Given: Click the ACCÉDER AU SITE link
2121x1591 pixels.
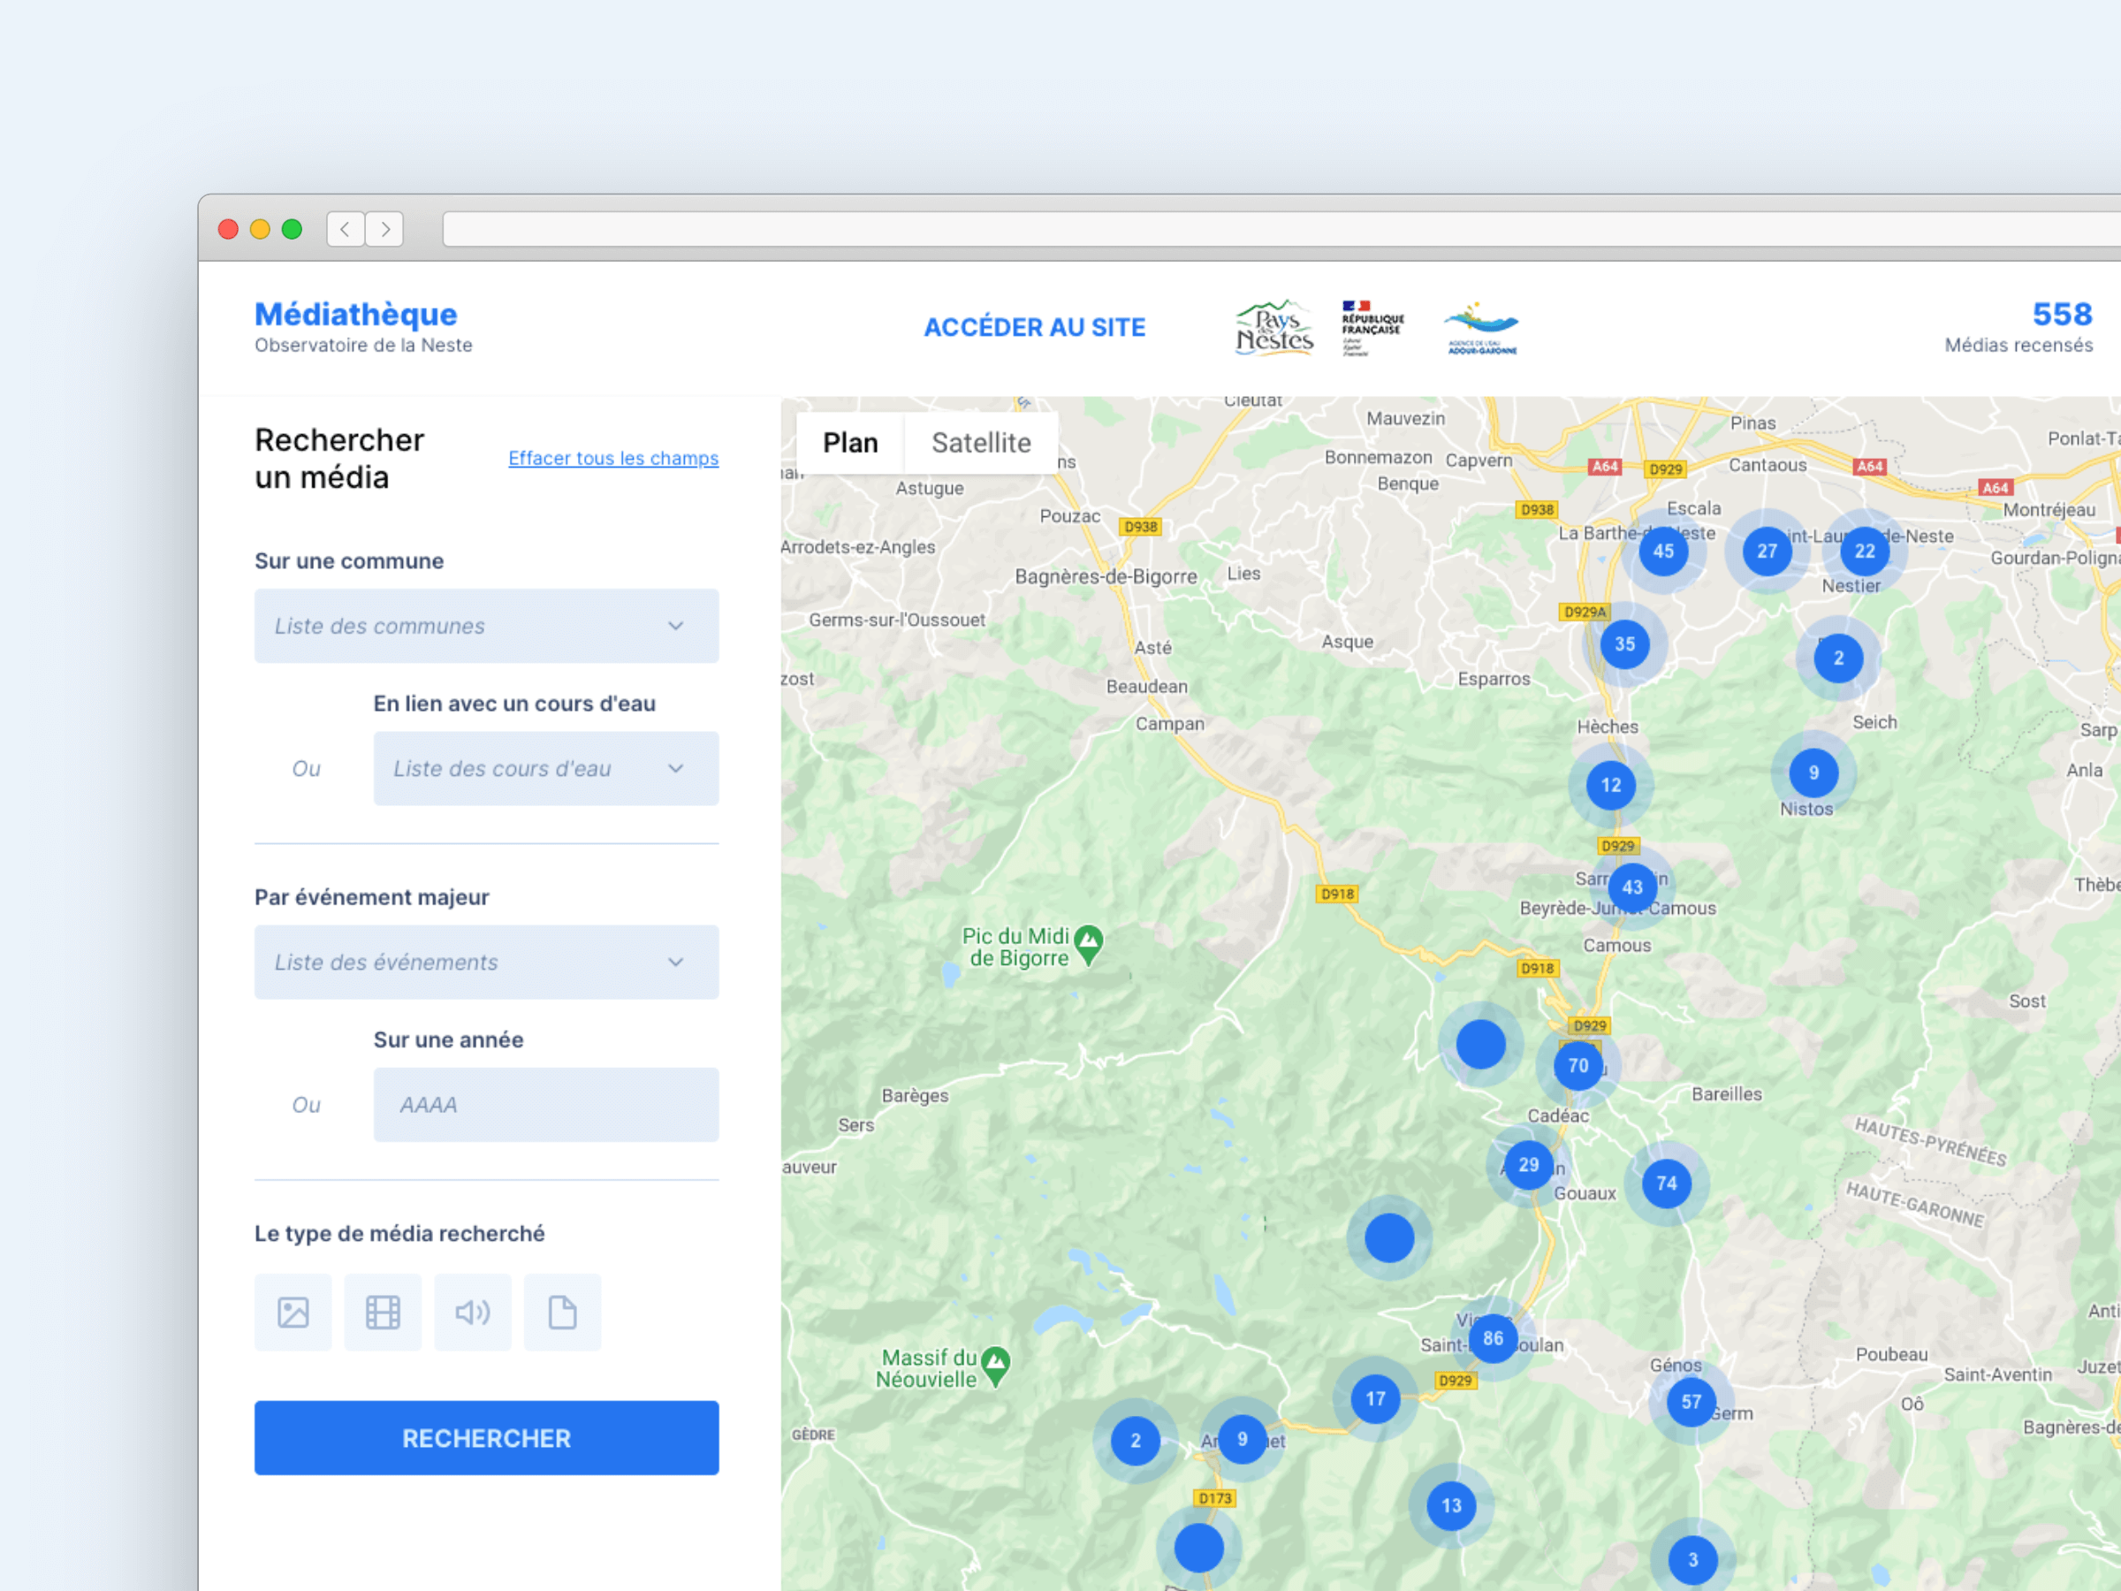Looking at the screenshot, I should [x=1035, y=327].
